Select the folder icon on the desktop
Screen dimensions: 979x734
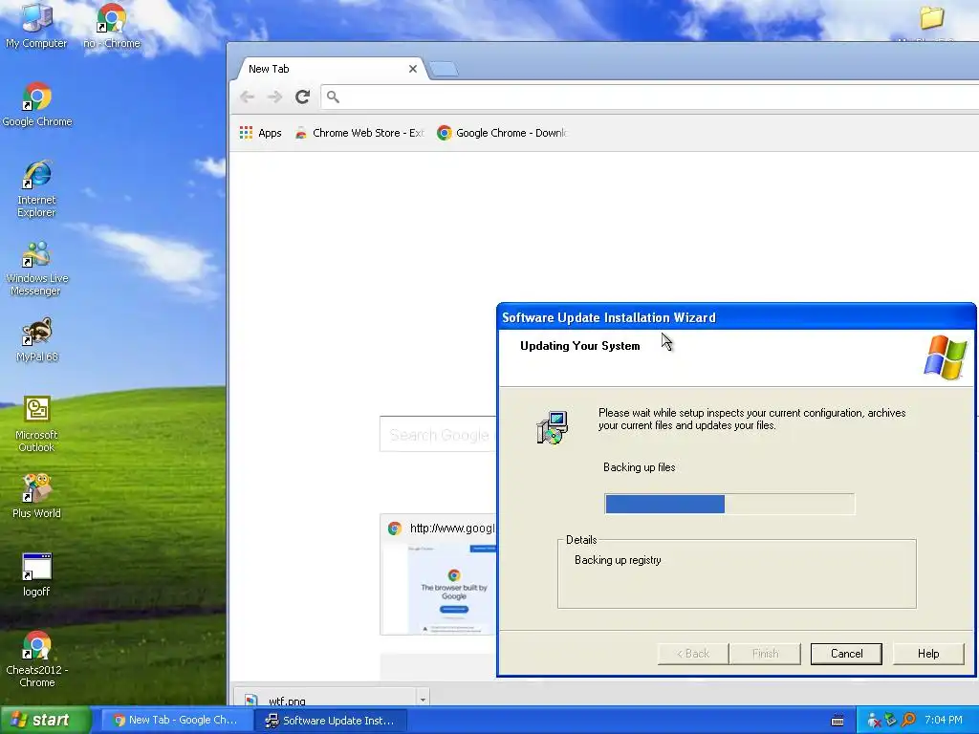point(931,17)
